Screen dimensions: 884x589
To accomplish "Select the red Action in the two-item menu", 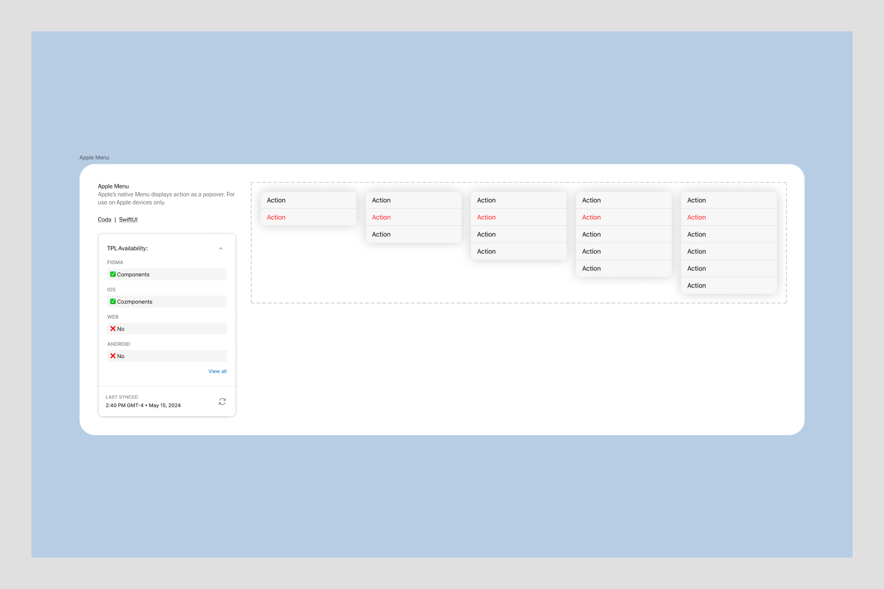I will tap(308, 217).
